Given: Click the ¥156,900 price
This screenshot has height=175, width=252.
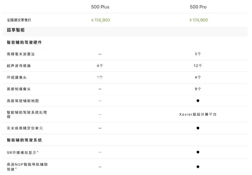Looking at the screenshot, I should [100, 20].
